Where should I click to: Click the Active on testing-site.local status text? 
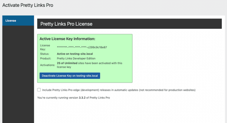75,54
